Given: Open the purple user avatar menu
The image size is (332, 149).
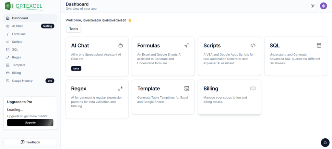Looking at the screenshot, I should coord(323,6).
